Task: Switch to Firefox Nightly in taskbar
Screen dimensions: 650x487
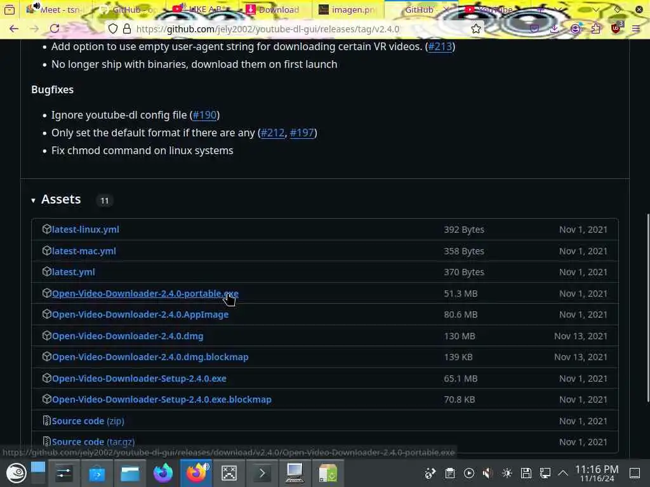Action: tap(163, 473)
